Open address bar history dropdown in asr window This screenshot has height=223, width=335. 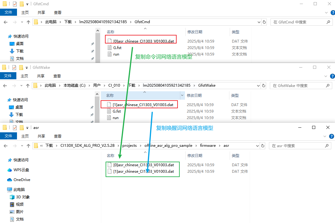coord(258,146)
